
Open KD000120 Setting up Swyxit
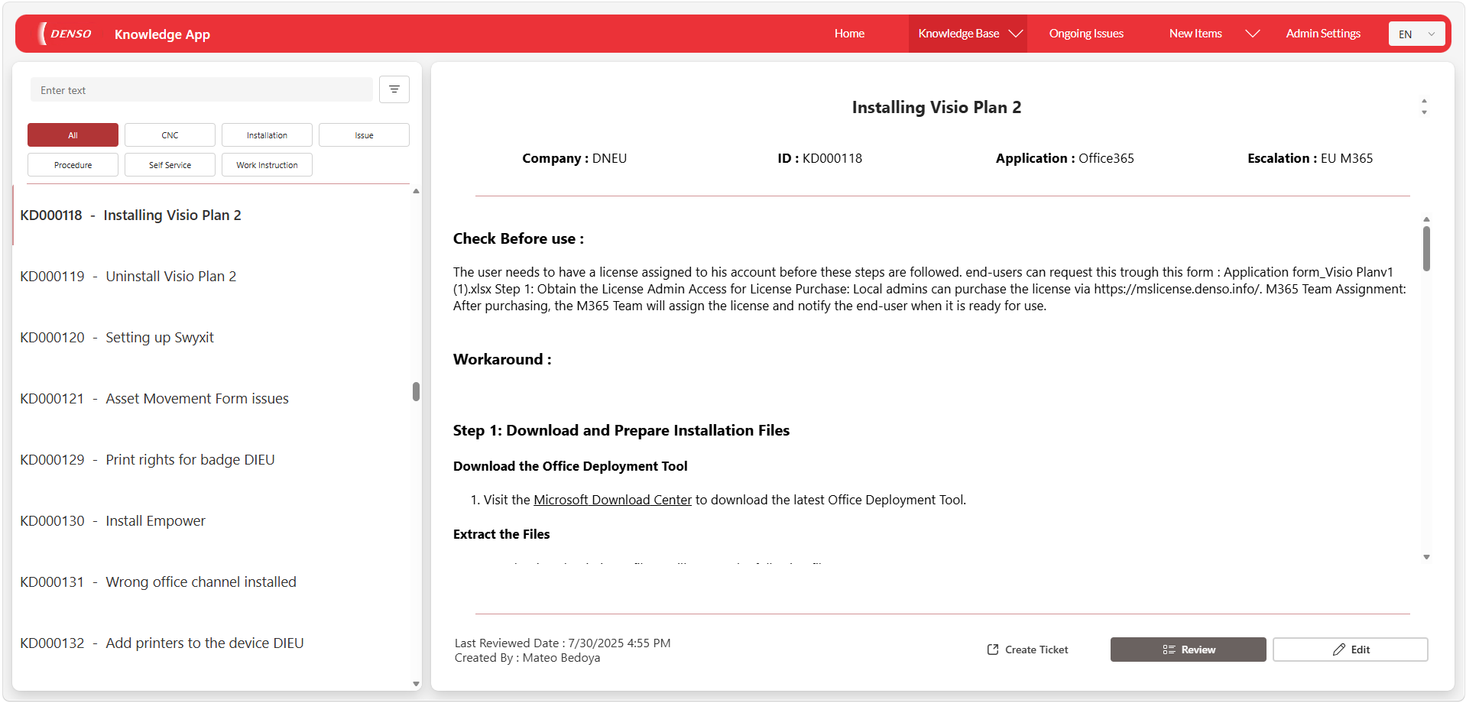click(x=211, y=338)
